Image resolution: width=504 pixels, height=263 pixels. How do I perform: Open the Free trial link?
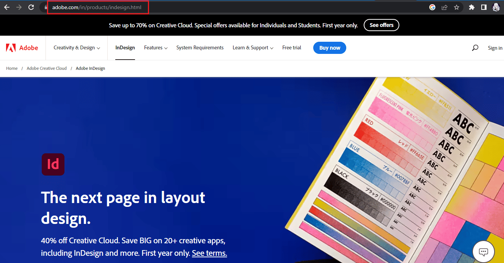(292, 48)
